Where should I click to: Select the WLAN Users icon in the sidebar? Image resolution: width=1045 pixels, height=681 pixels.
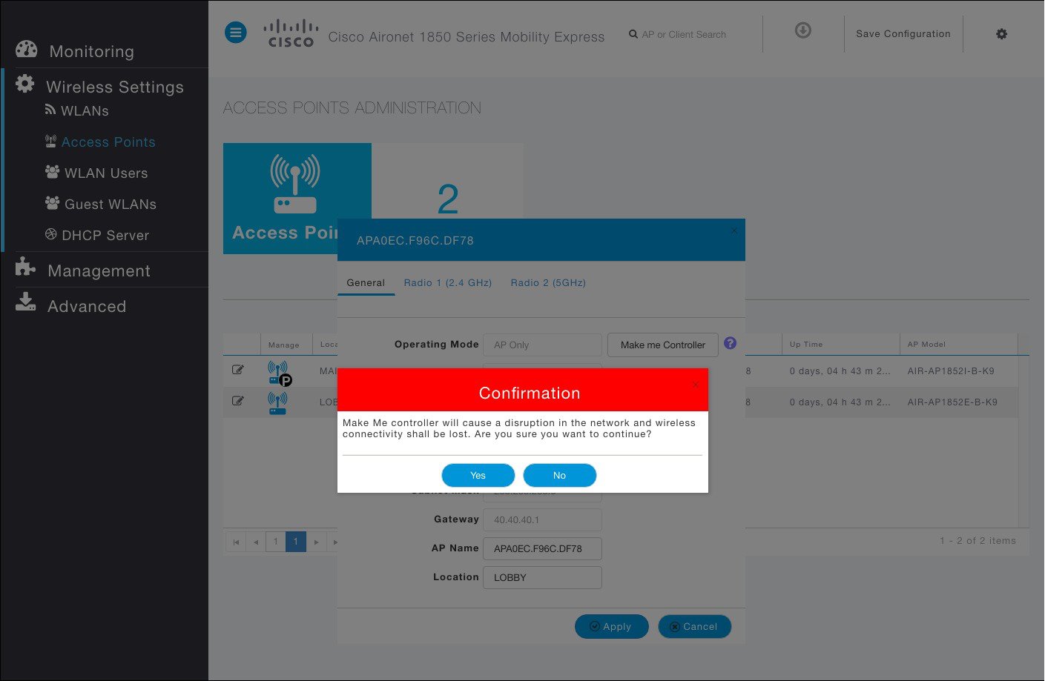[x=52, y=172]
